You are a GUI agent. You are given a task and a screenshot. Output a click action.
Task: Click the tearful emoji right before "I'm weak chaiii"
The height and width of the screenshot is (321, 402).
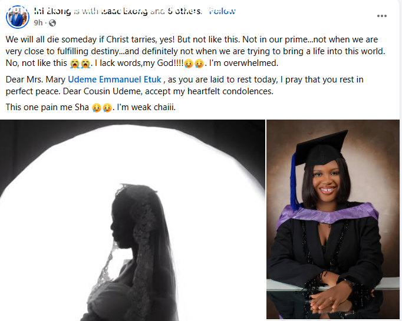pyautogui.click(x=107, y=108)
